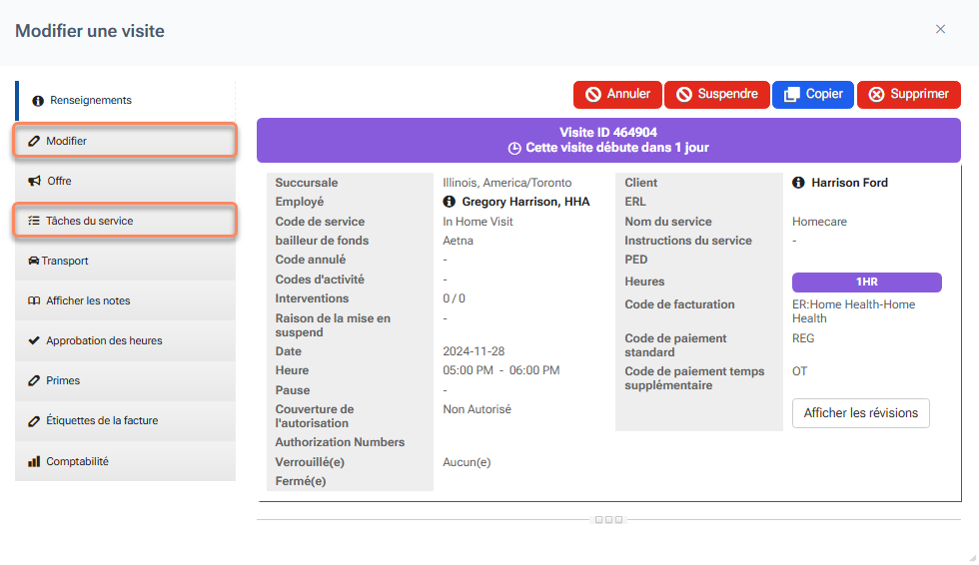Click the checkmark icon for Approbation des heures
Screen dimensions: 979x565
(34, 340)
